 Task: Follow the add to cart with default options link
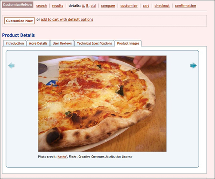pyautogui.click(x=67, y=19)
